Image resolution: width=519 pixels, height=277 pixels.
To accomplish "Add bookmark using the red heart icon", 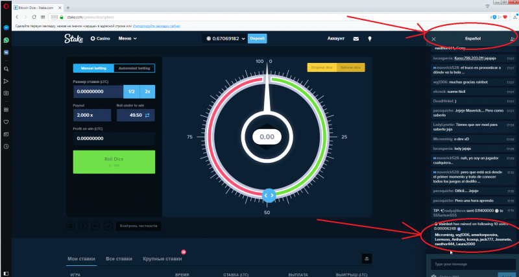I will tap(505, 17).
